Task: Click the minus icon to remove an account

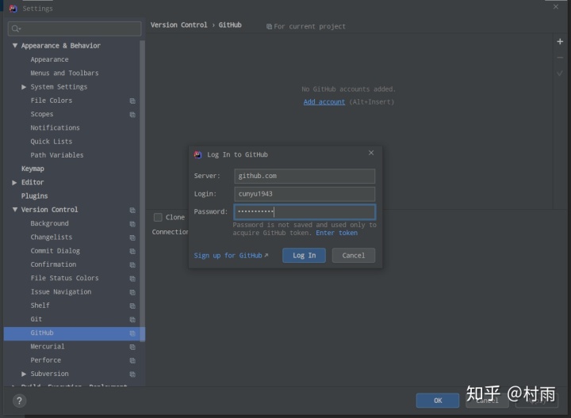Action: pos(560,58)
